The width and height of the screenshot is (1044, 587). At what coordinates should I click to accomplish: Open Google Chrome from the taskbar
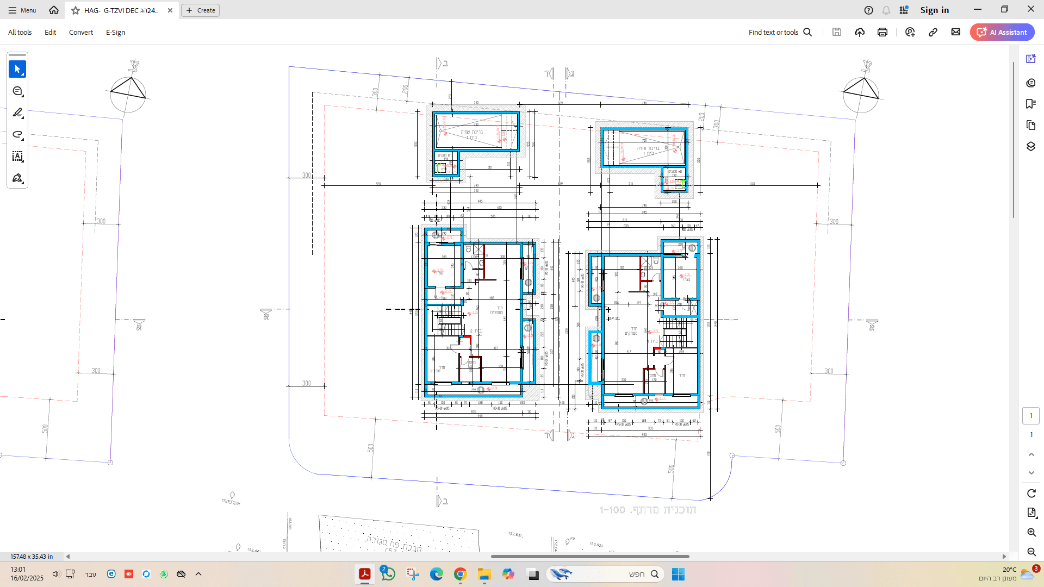coord(461,574)
